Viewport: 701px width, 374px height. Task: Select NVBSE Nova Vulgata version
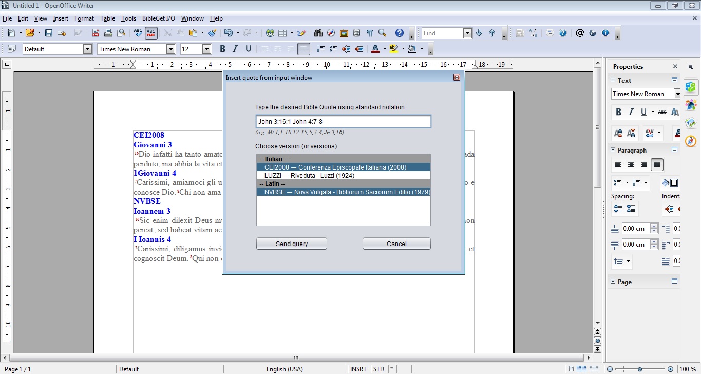tap(344, 192)
